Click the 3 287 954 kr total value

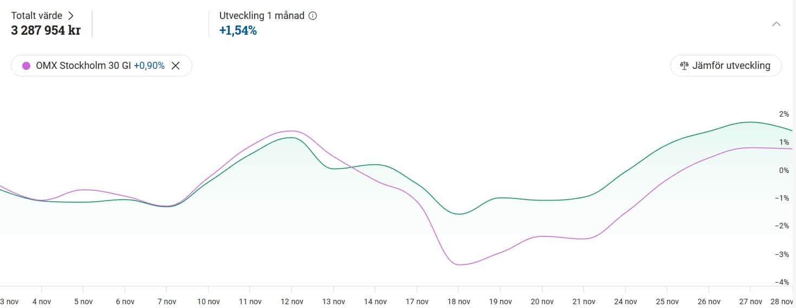(46, 30)
